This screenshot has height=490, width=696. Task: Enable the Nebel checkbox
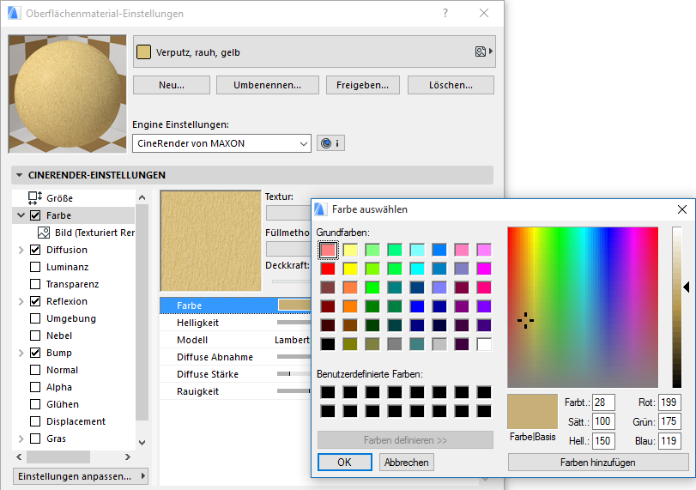click(35, 336)
